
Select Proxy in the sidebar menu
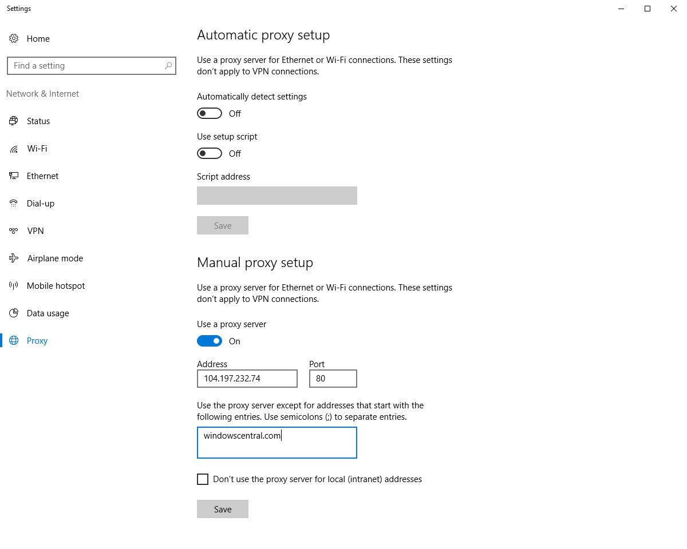(x=37, y=340)
